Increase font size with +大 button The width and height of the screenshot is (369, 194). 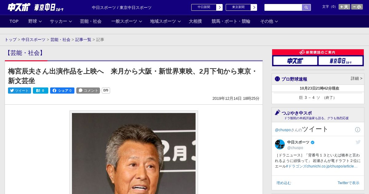click(x=344, y=7)
